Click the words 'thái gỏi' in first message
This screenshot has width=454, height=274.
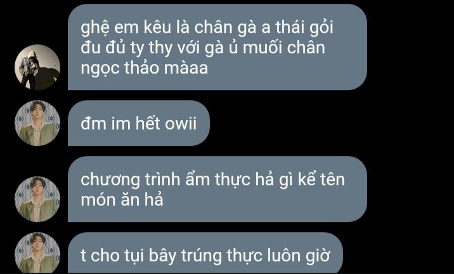click(304, 28)
